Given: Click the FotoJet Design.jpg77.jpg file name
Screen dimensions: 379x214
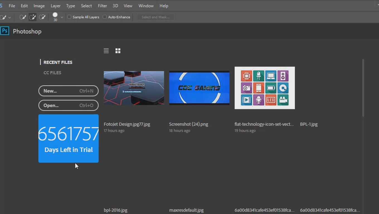Looking at the screenshot, I should point(127,124).
